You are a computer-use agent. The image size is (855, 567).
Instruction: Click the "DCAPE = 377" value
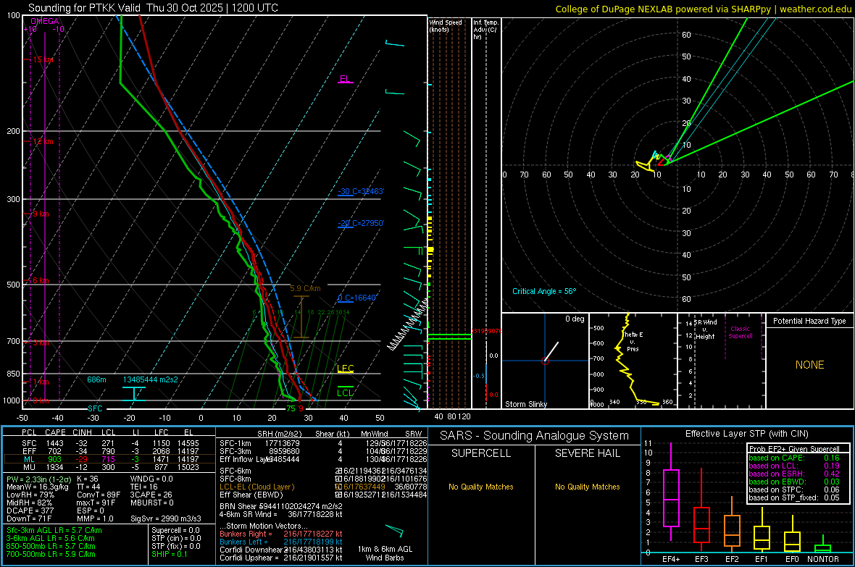tap(30, 511)
